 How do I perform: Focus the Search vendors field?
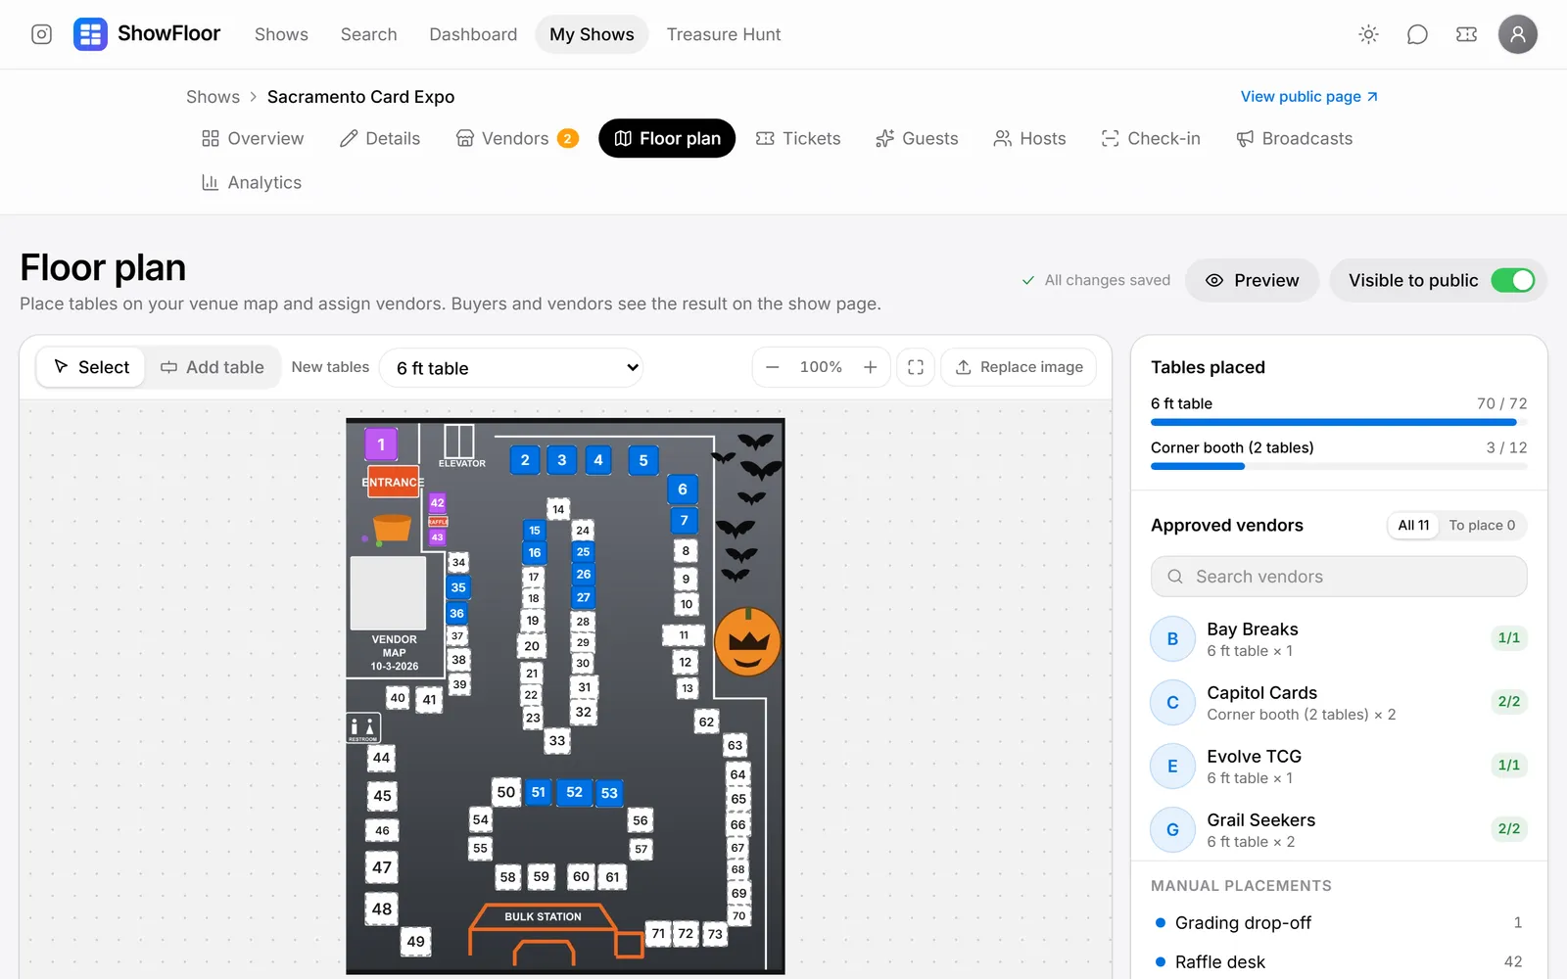tap(1339, 577)
